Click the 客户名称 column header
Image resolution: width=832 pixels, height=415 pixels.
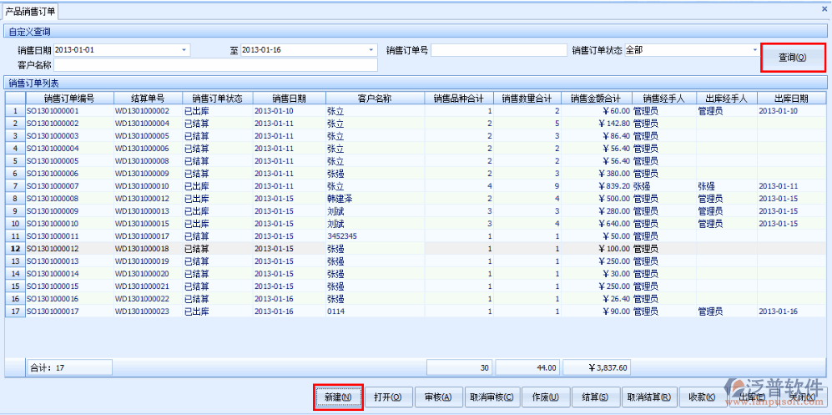tap(374, 99)
